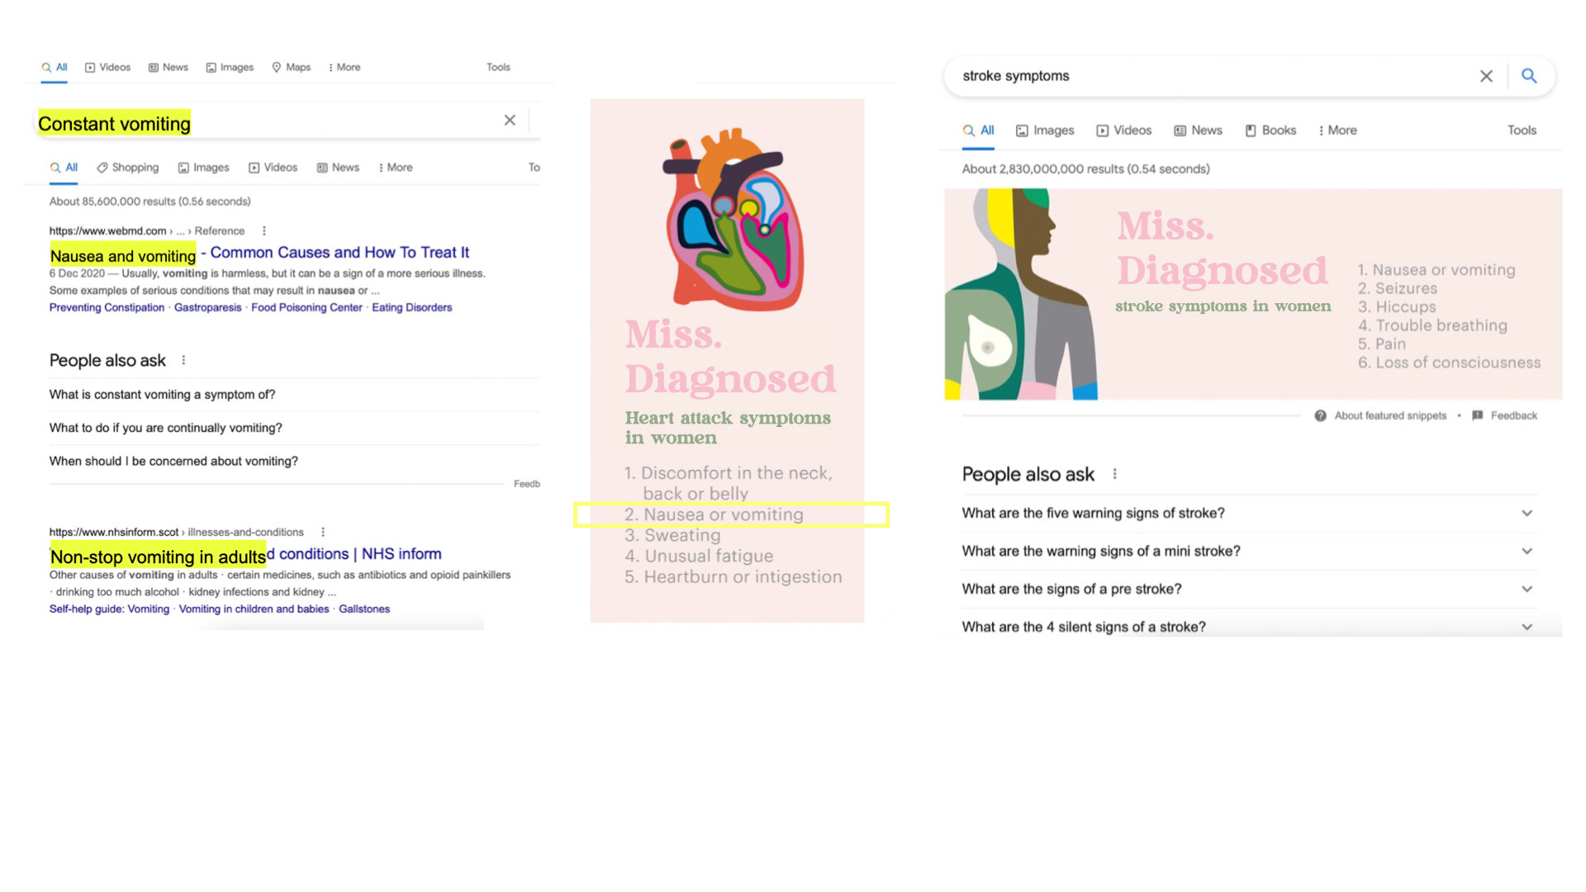Open Eating Disorders sitelink
Viewport: 1586px width, 892px height.
411,307
